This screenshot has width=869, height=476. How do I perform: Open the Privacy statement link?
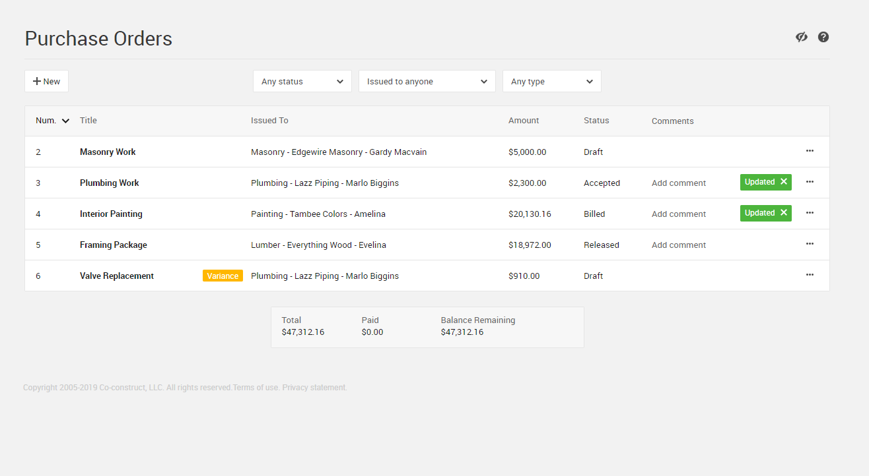[x=314, y=388]
